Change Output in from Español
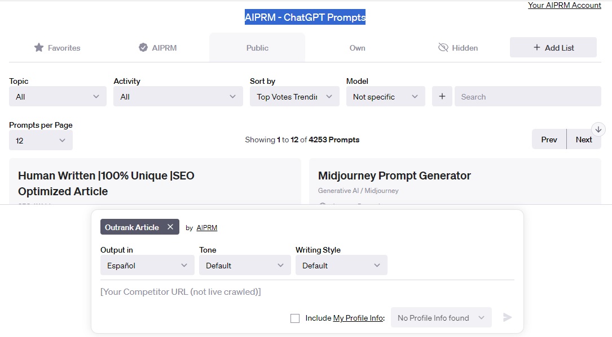The image size is (612, 337). pos(147,264)
